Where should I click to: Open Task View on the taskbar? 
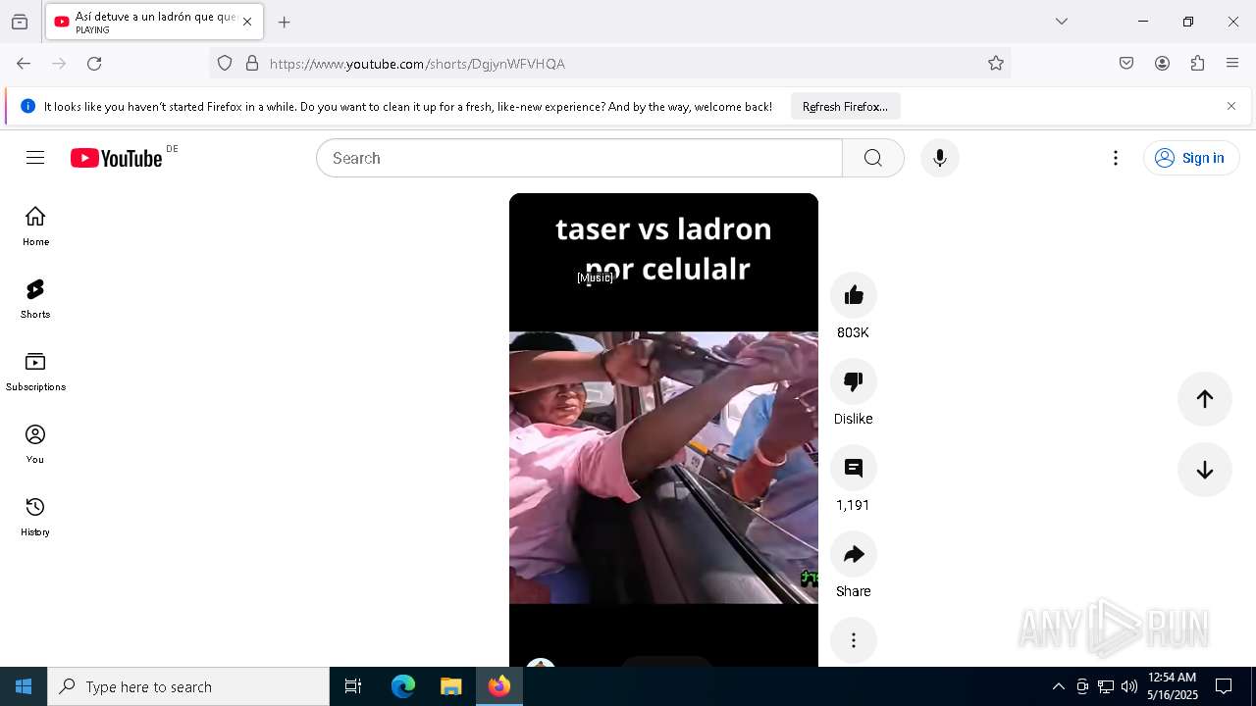click(353, 686)
